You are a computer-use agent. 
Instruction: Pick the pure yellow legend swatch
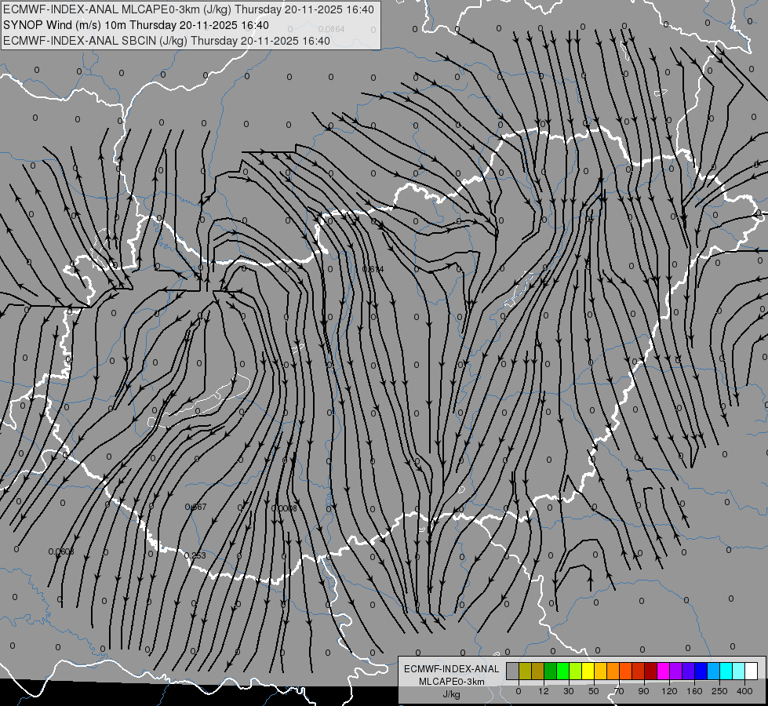[588, 671]
